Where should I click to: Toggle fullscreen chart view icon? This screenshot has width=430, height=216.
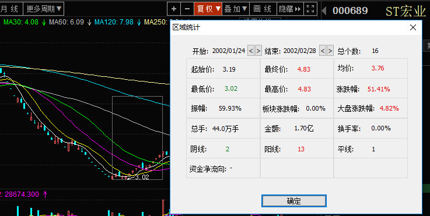click(x=310, y=9)
